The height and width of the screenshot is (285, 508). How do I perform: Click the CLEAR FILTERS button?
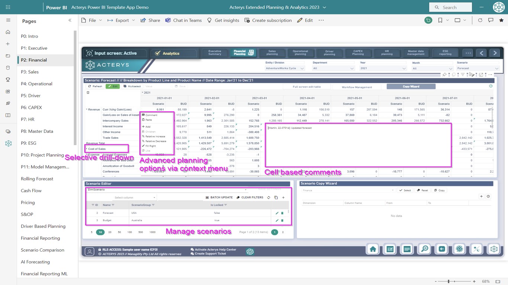250,197
